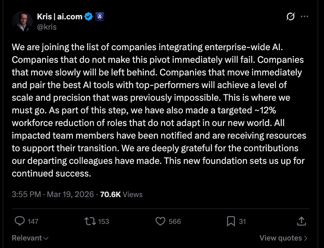Click the 566 likes count
This screenshot has height=248, width=324.
coord(175,222)
